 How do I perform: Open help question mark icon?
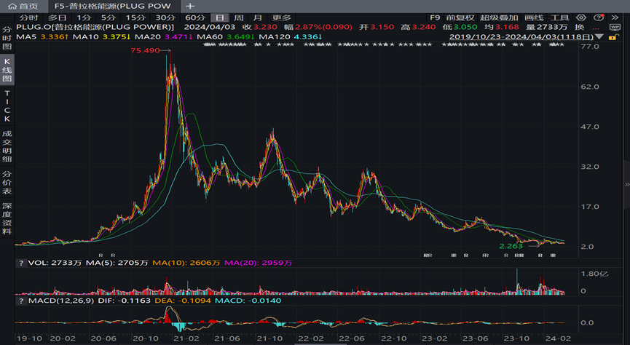(x=599, y=17)
